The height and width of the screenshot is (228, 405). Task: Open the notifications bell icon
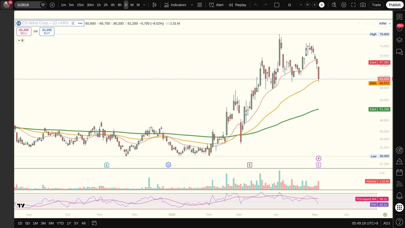tap(399, 196)
